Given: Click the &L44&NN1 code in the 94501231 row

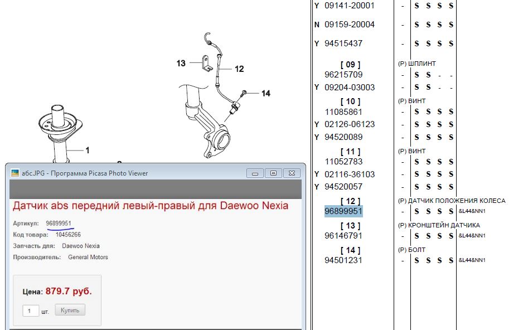Looking at the screenshot, I should (472, 260).
